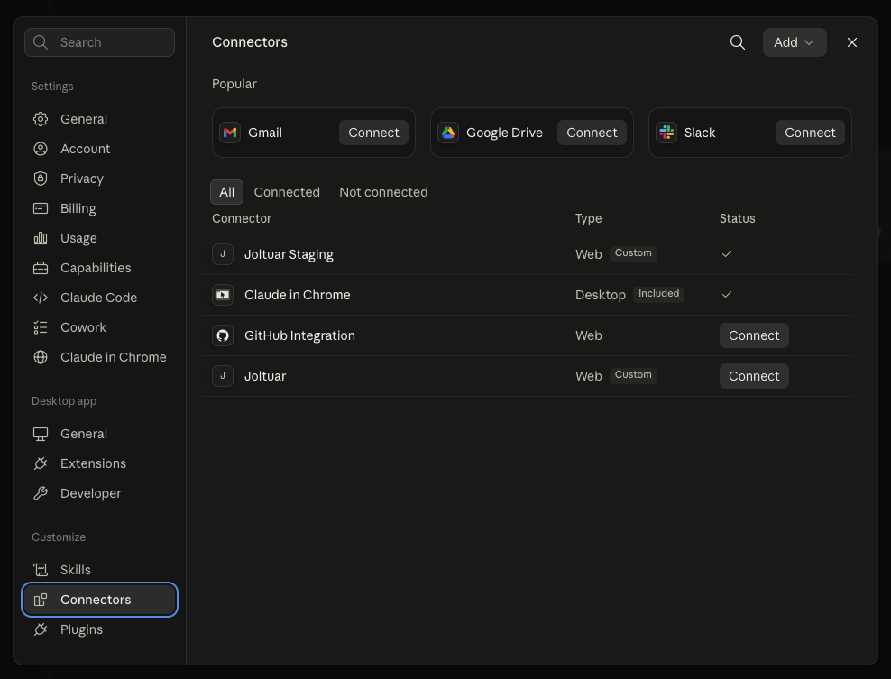Open General under Settings
891x679 pixels.
(x=99, y=119)
